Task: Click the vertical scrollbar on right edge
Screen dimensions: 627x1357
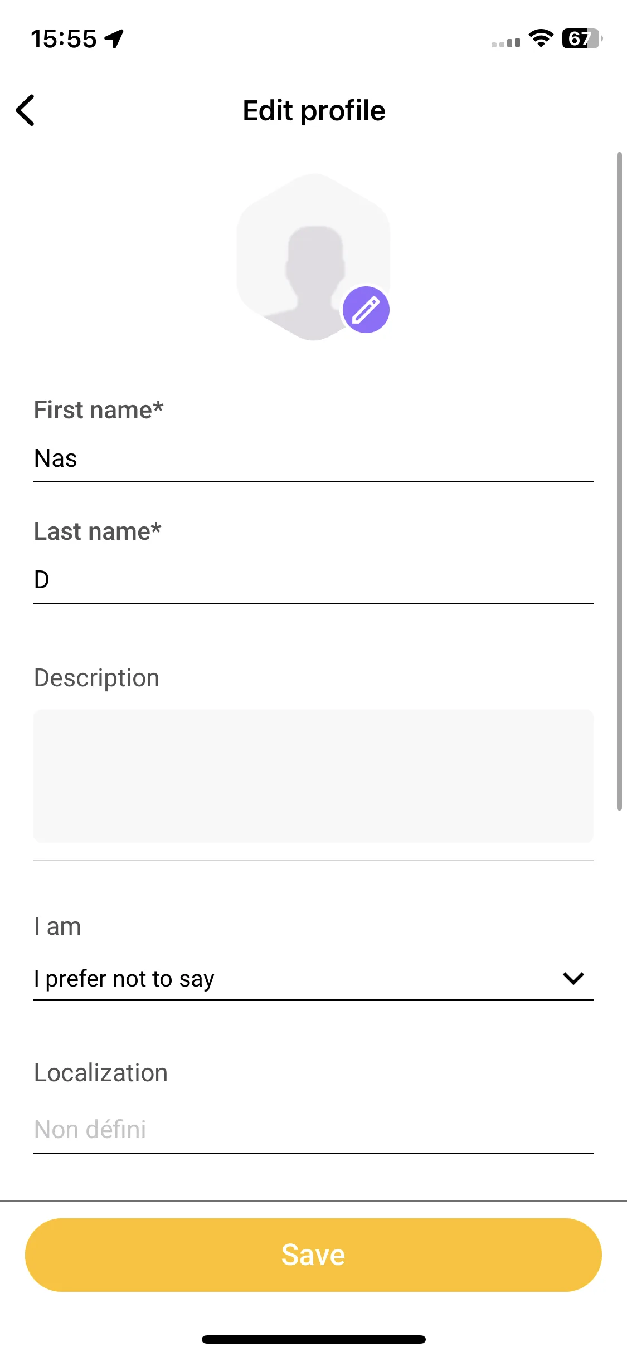Action: (619, 481)
